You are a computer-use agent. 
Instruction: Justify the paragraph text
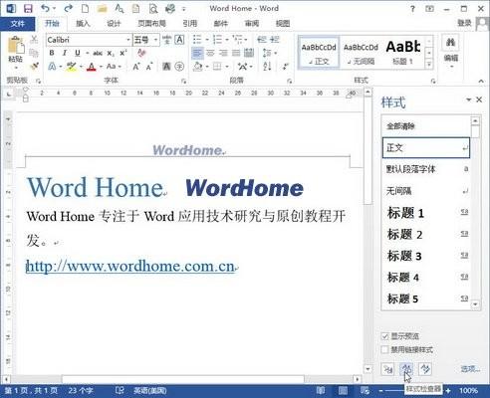236,53
